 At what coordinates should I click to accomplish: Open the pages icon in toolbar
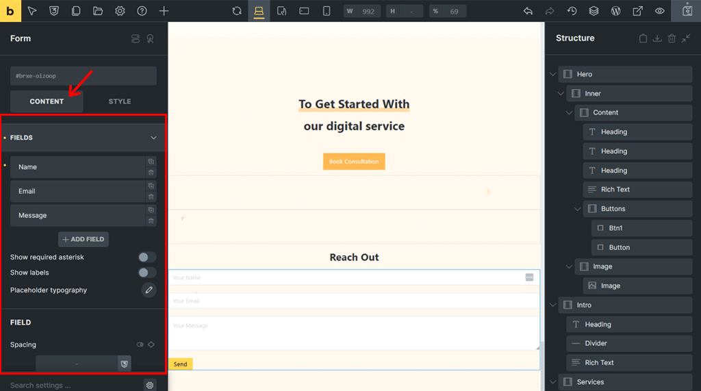pos(76,11)
